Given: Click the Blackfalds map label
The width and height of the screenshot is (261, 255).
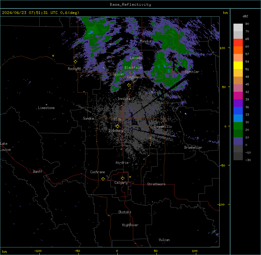Looking at the screenshot, I should tap(134, 68).
